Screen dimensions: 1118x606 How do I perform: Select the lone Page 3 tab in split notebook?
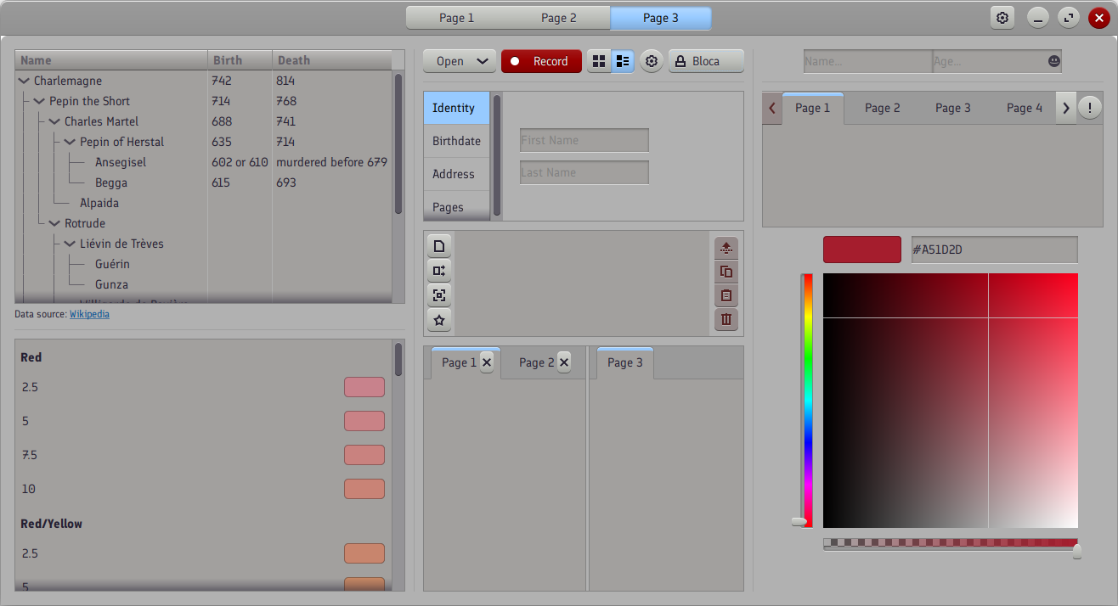(625, 362)
